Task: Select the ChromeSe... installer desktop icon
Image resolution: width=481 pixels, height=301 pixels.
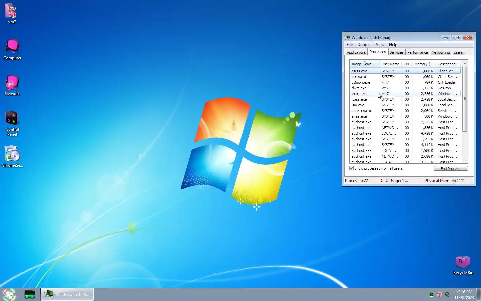Action: tap(12, 157)
